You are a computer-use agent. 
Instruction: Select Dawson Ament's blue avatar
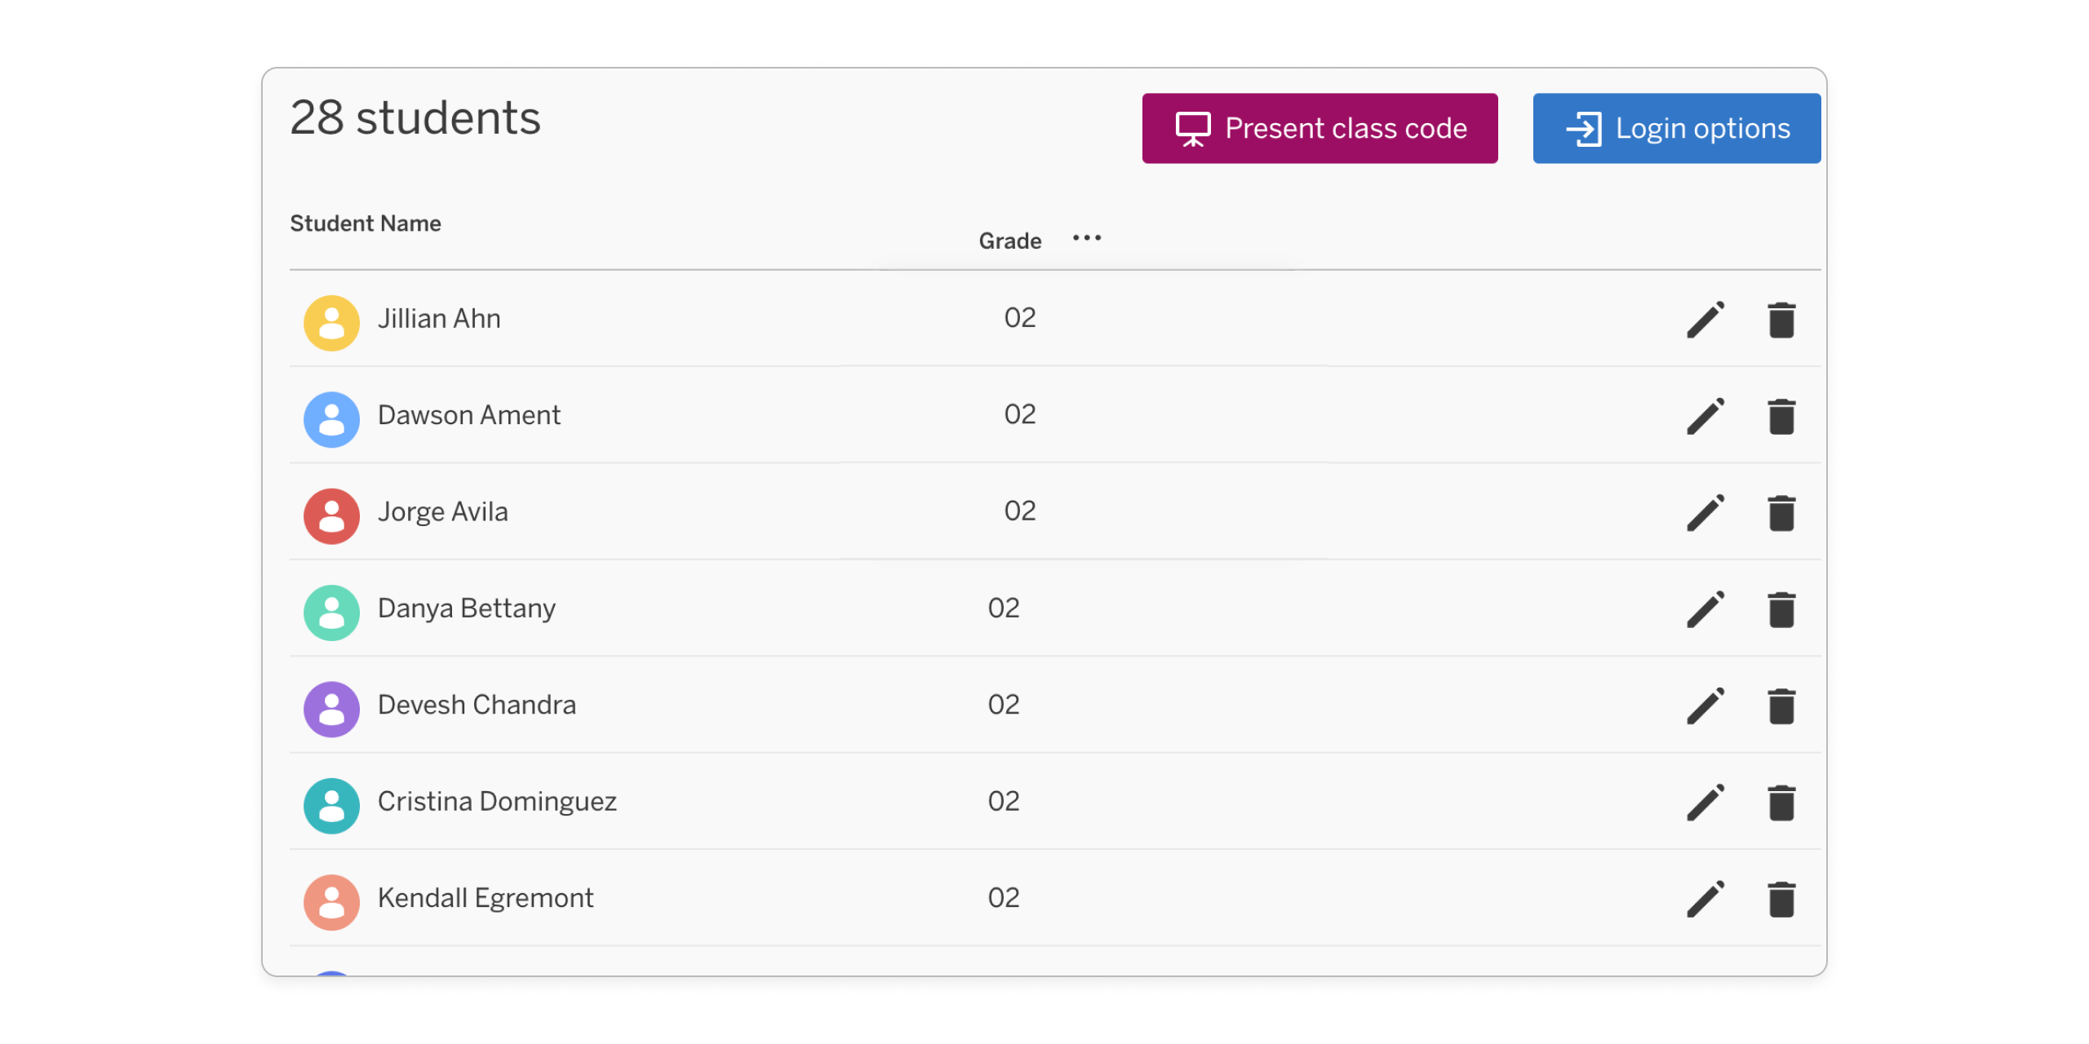(331, 419)
